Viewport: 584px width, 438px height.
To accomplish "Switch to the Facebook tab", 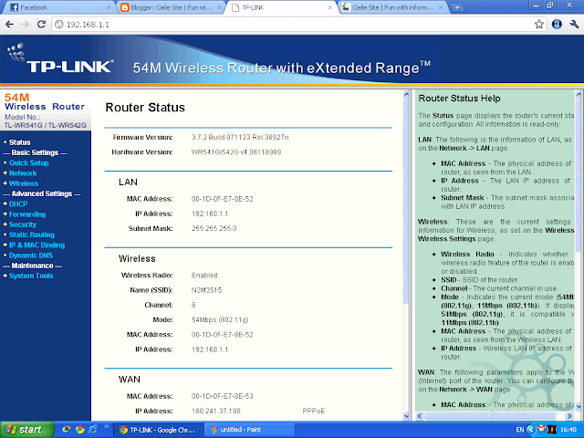I will pyautogui.click(x=57, y=7).
